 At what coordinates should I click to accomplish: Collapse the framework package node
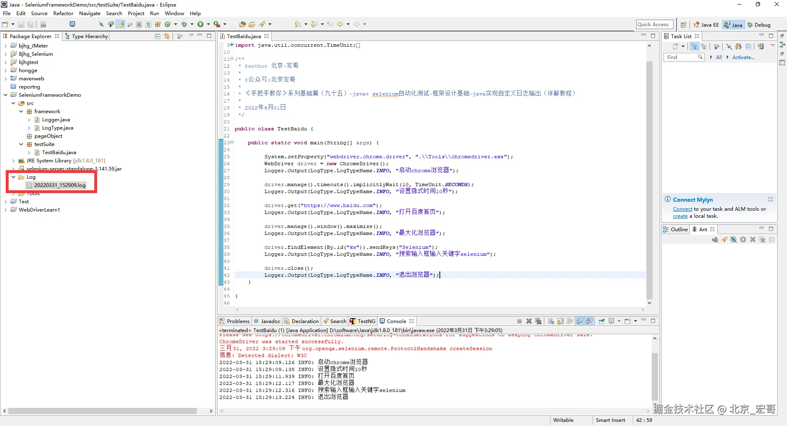click(x=21, y=112)
